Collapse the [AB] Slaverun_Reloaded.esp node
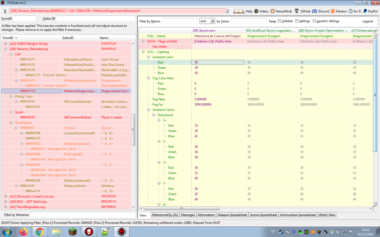 click(6, 49)
